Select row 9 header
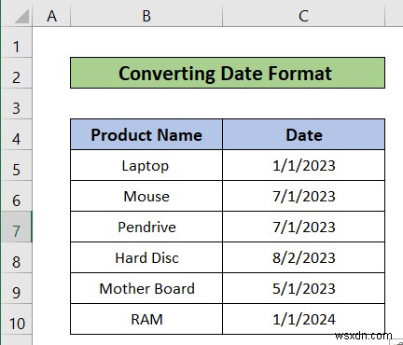 [x=16, y=288]
